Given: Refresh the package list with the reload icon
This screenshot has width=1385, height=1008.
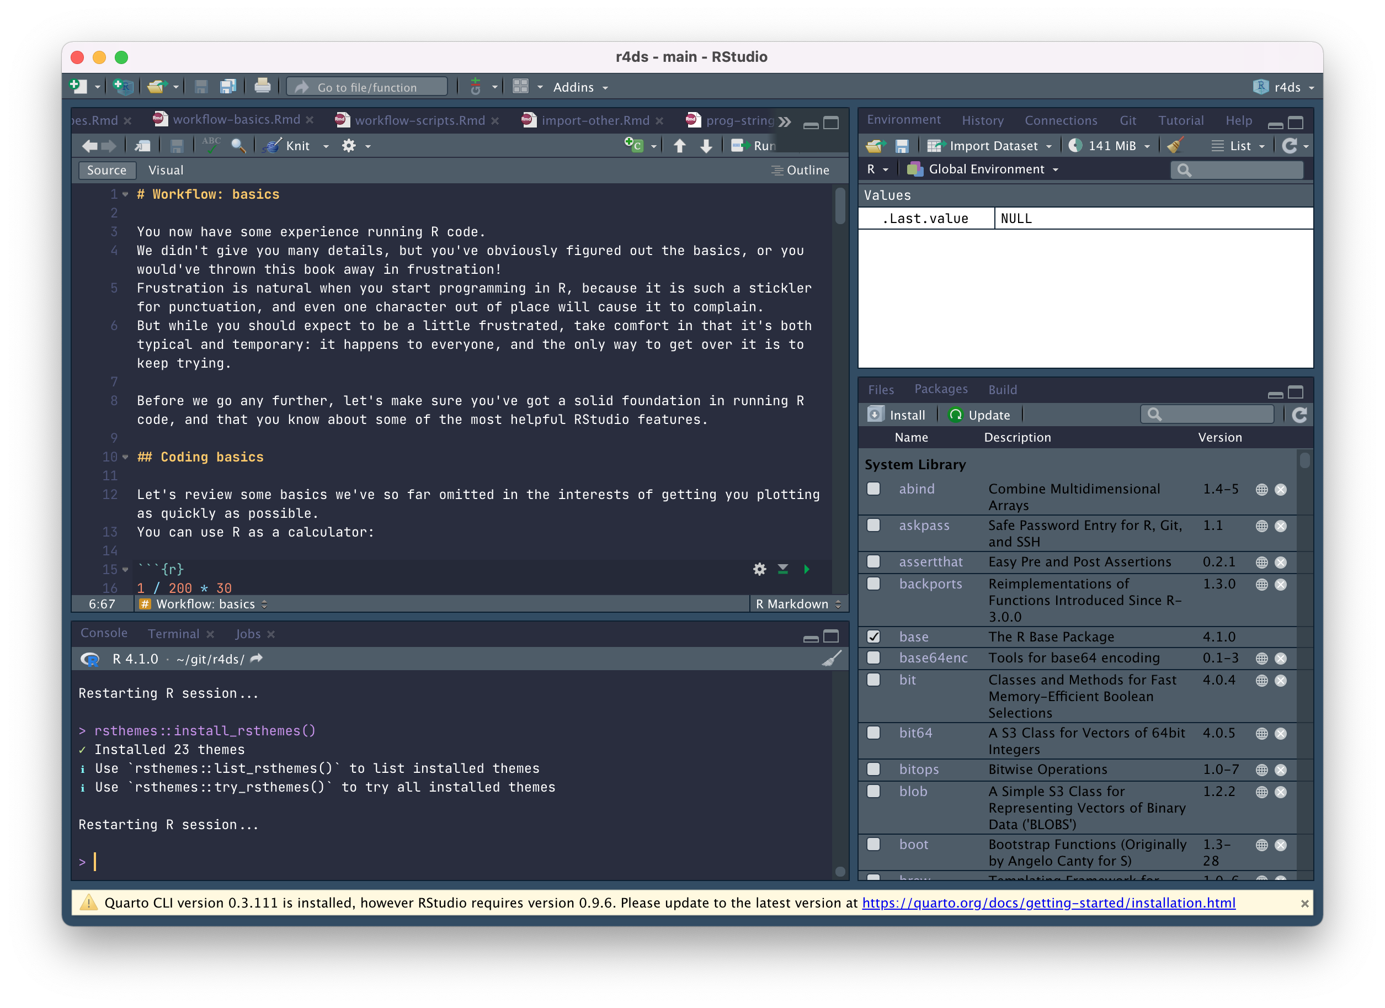Looking at the screenshot, I should coord(1299,414).
